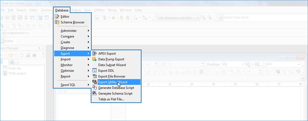Viewport: 308px width, 121px height.
Task: Expand the Optimize submenu
Action: [x=72, y=71]
